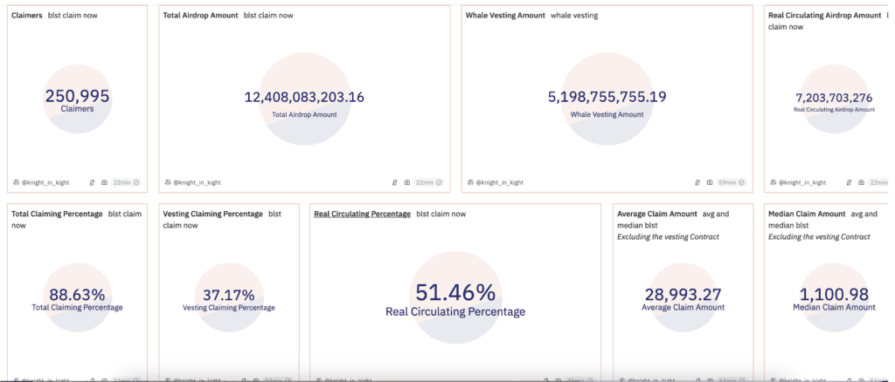Click camera icon on Real Circulating Airdrop card
Screen dimensions: 895x382
(x=861, y=182)
